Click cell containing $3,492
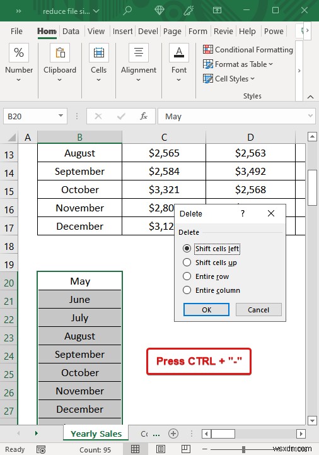319x455 pixels. point(250,171)
